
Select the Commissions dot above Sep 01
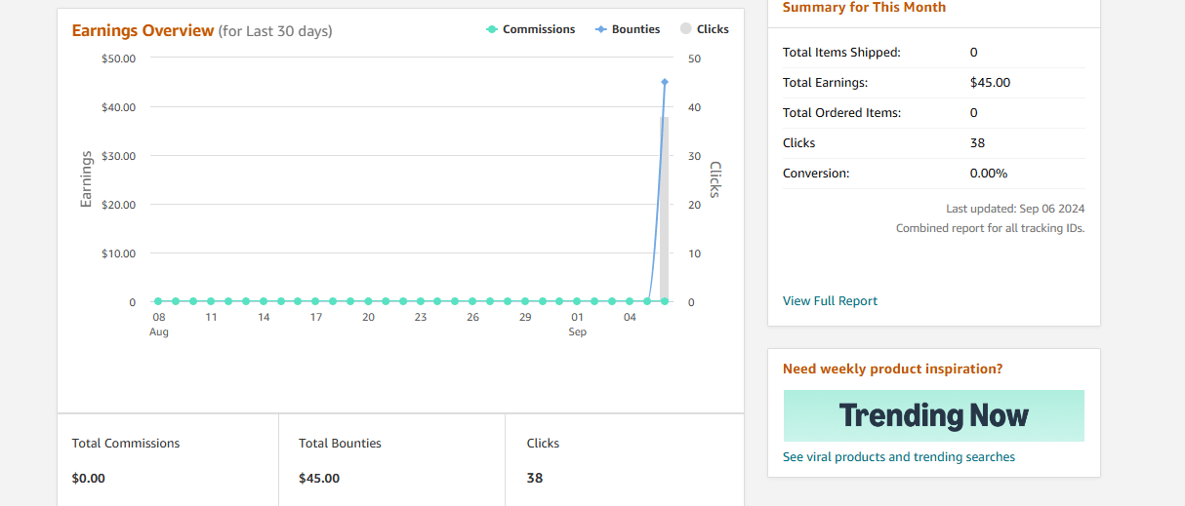577,301
